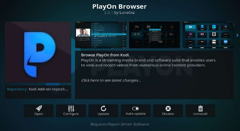The height and width of the screenshot is (131, 240).
Task: Show next screenshots with right chevron
Action: 238,35
